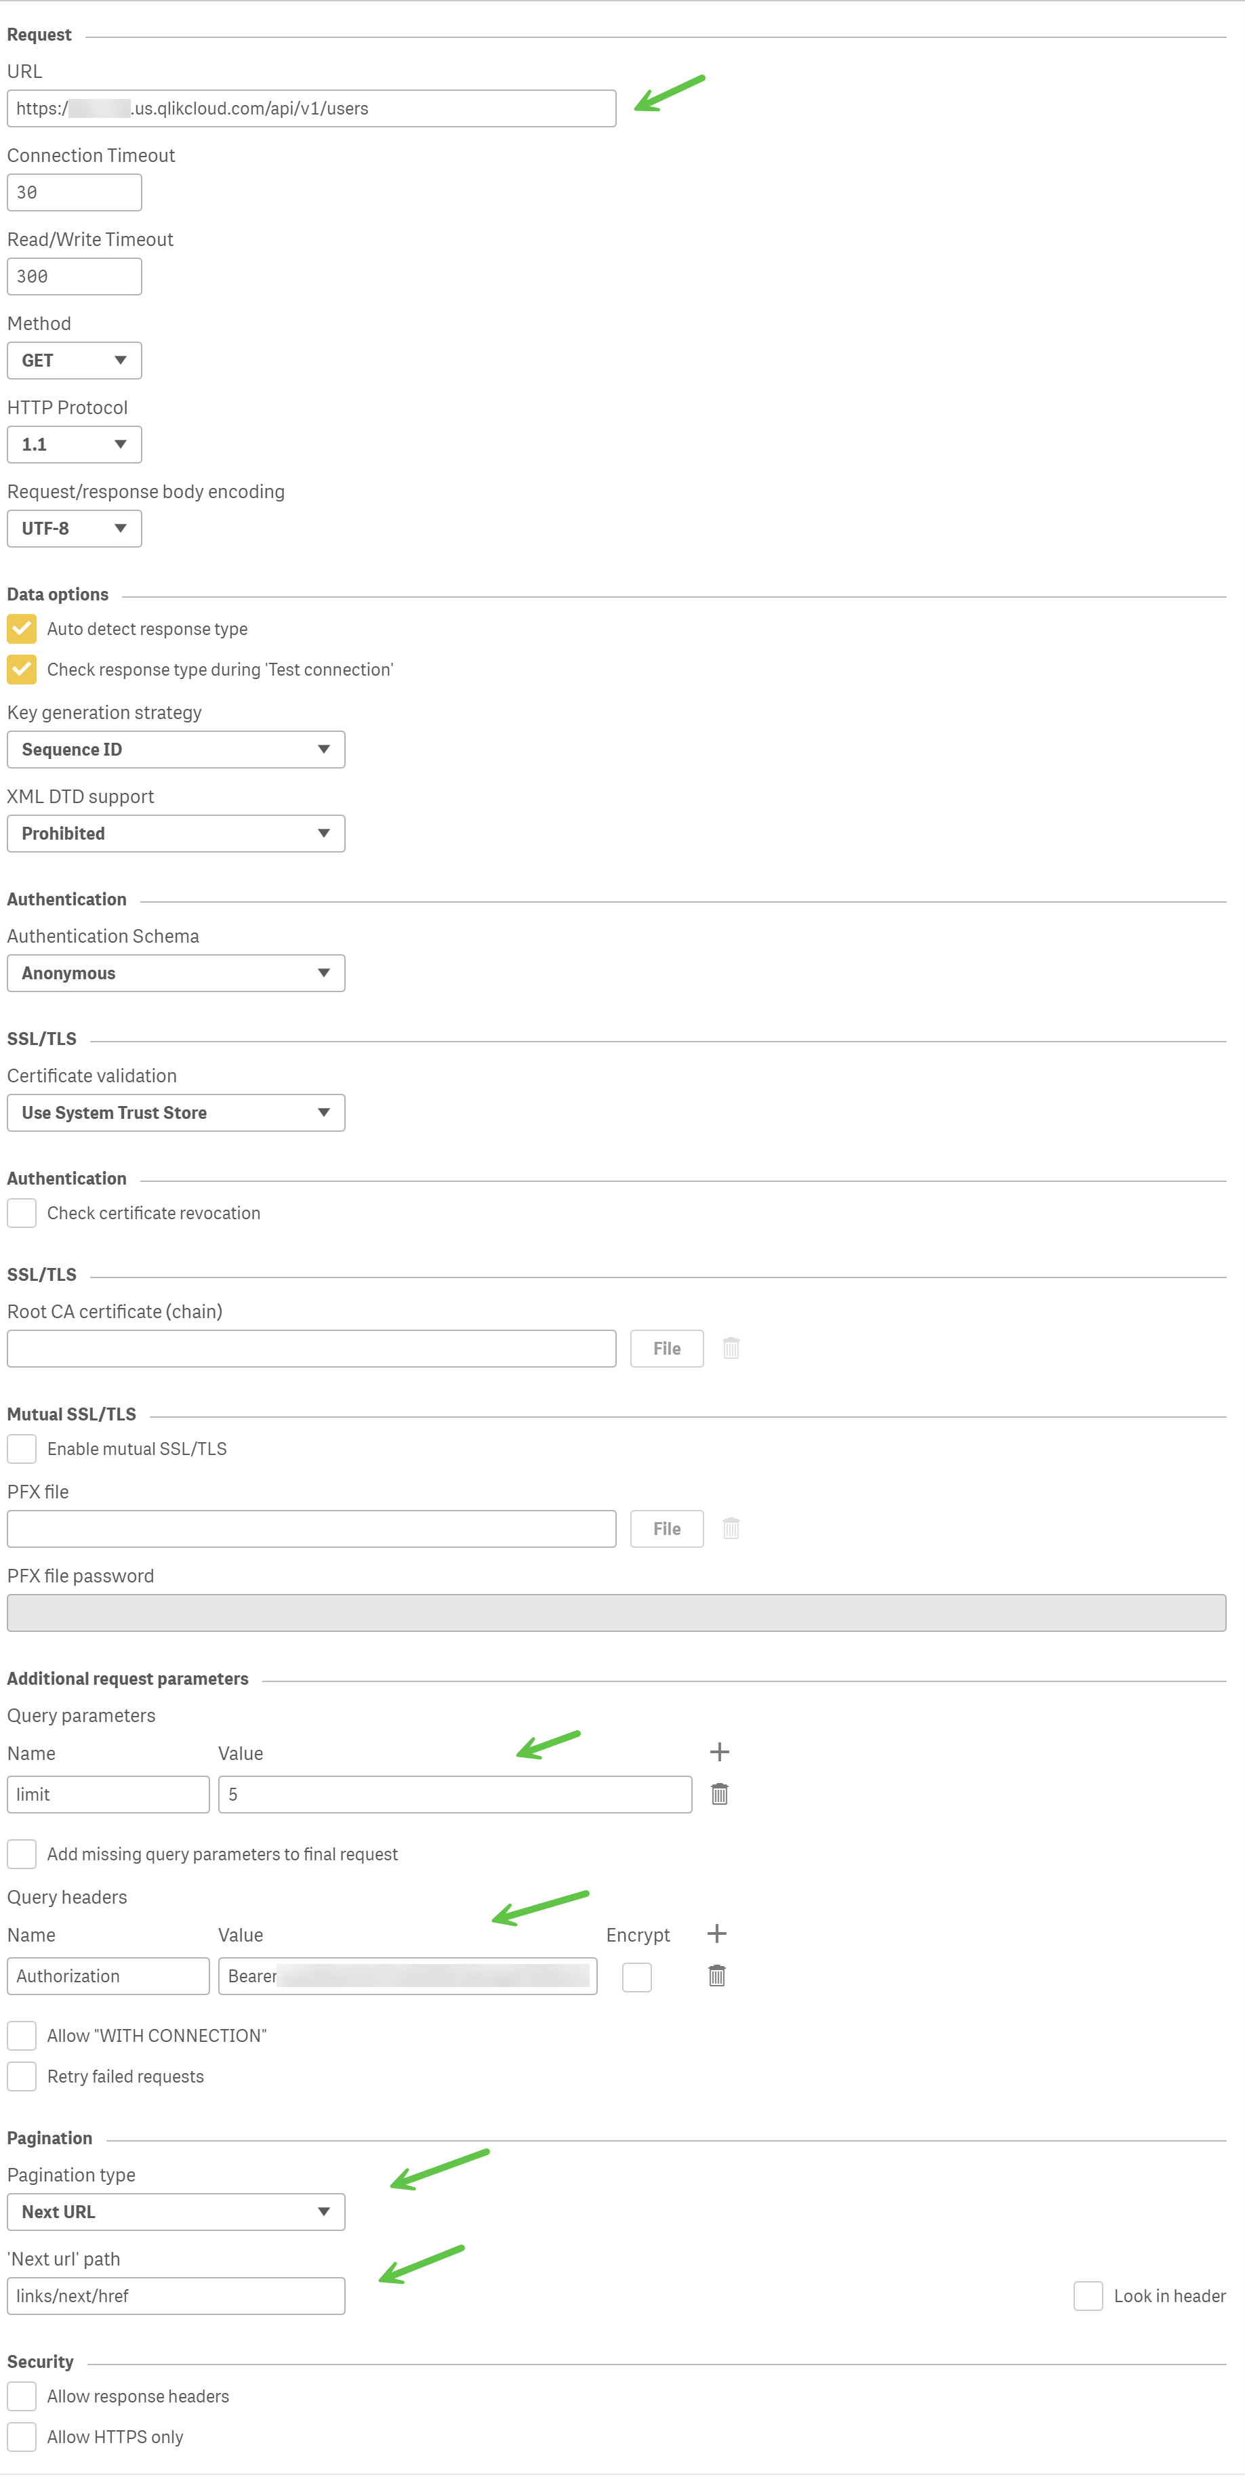Open the Method dropdown showing GET
This screenshot has width=1245, height=2477.
[x=74, y=361]
